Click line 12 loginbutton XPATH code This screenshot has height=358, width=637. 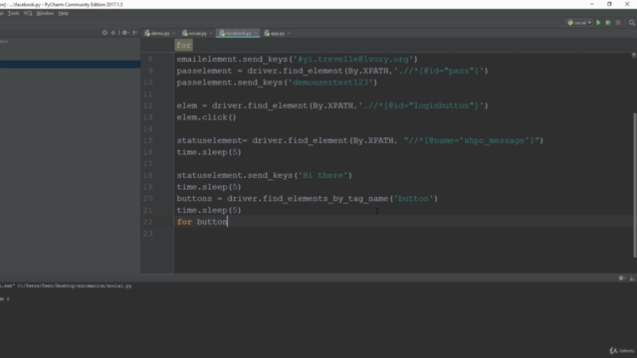[332, 106]
